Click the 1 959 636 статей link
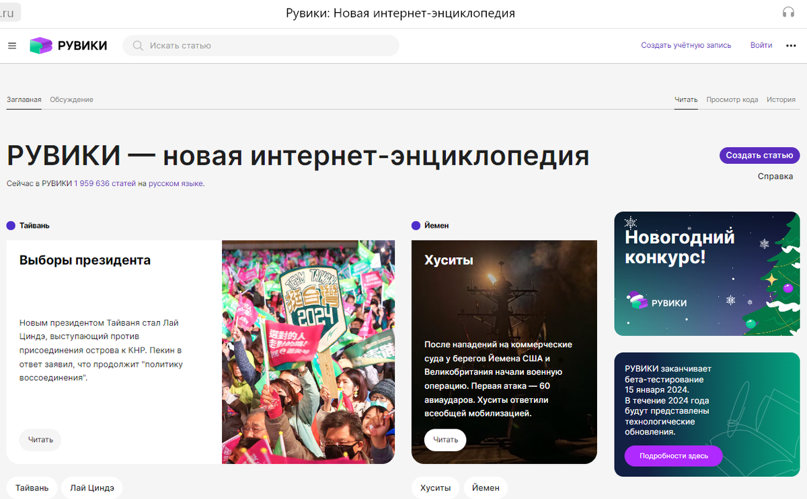 (105, 183)
